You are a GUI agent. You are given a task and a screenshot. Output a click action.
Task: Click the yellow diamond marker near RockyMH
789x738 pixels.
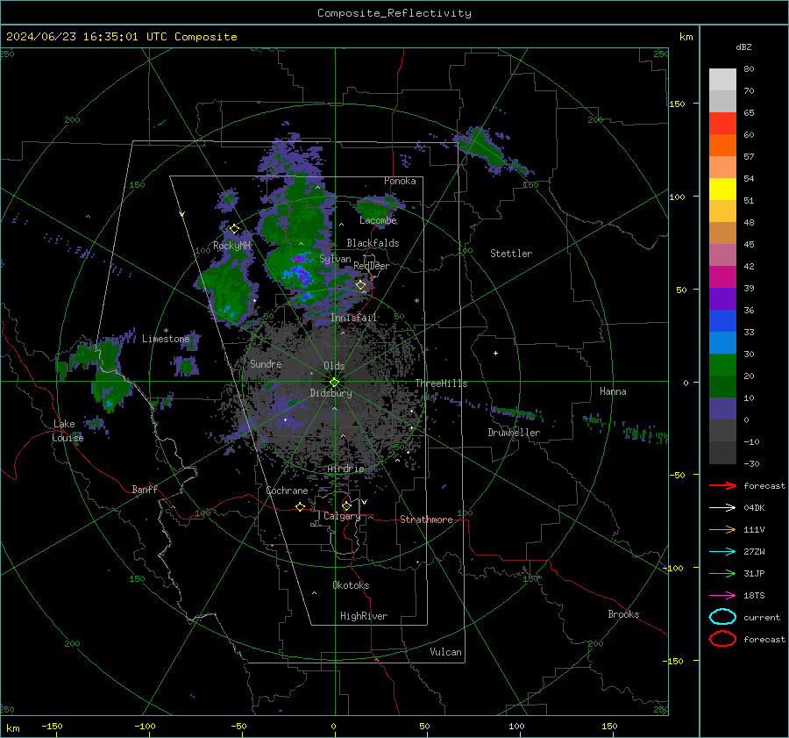coord(234,229)
